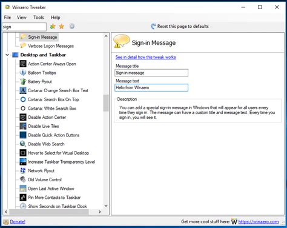
Task: Click the Message text input field
Action: [151, 88]
